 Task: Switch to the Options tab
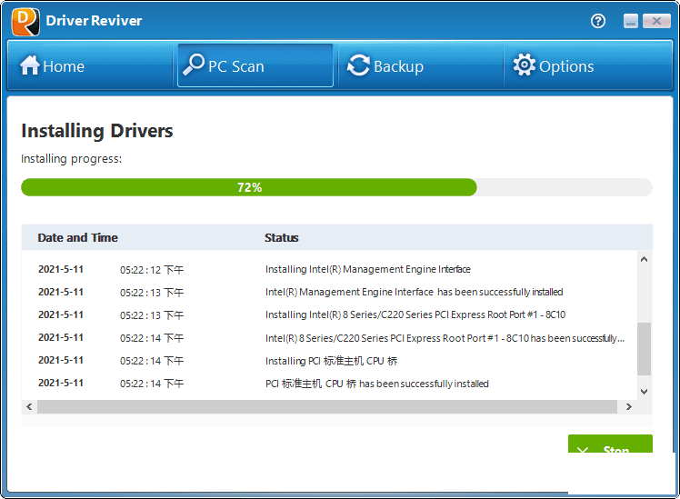point(587,65)
